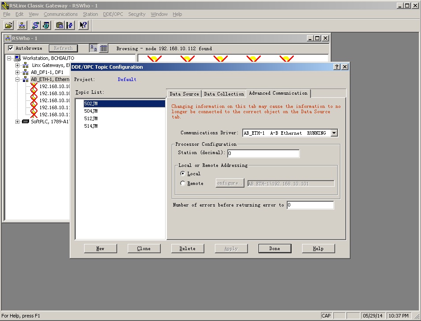Click the Apply button
The height and width of the screenshot is (321, 421).
click(x=231, y=248)
